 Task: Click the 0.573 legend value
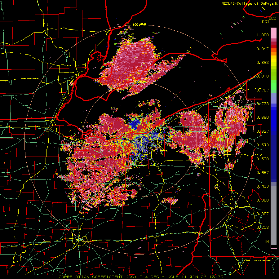(263, 145)
